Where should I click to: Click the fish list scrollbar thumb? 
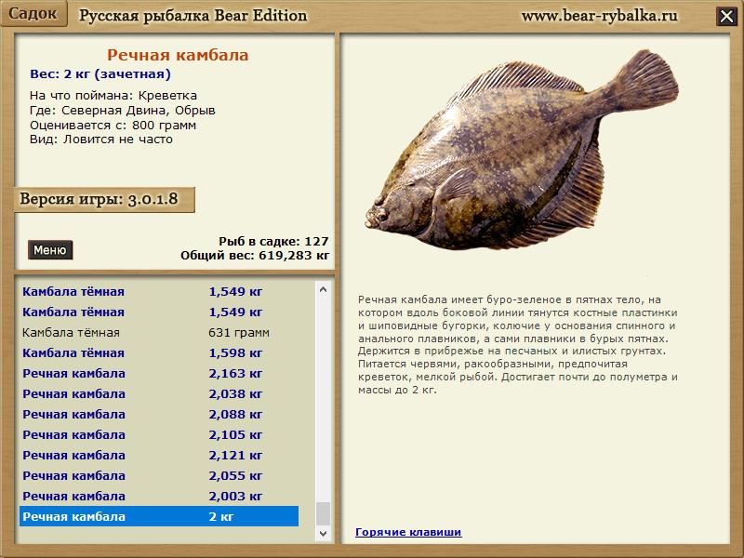coord(323,512)
